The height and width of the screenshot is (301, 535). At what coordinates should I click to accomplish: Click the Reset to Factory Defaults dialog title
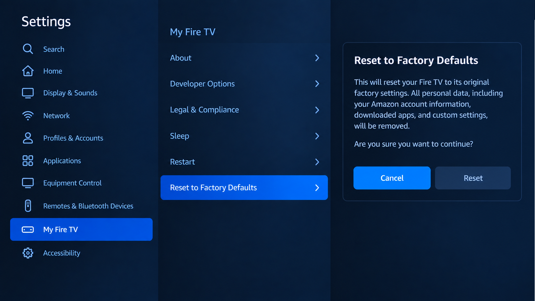[x=416, y=60]
